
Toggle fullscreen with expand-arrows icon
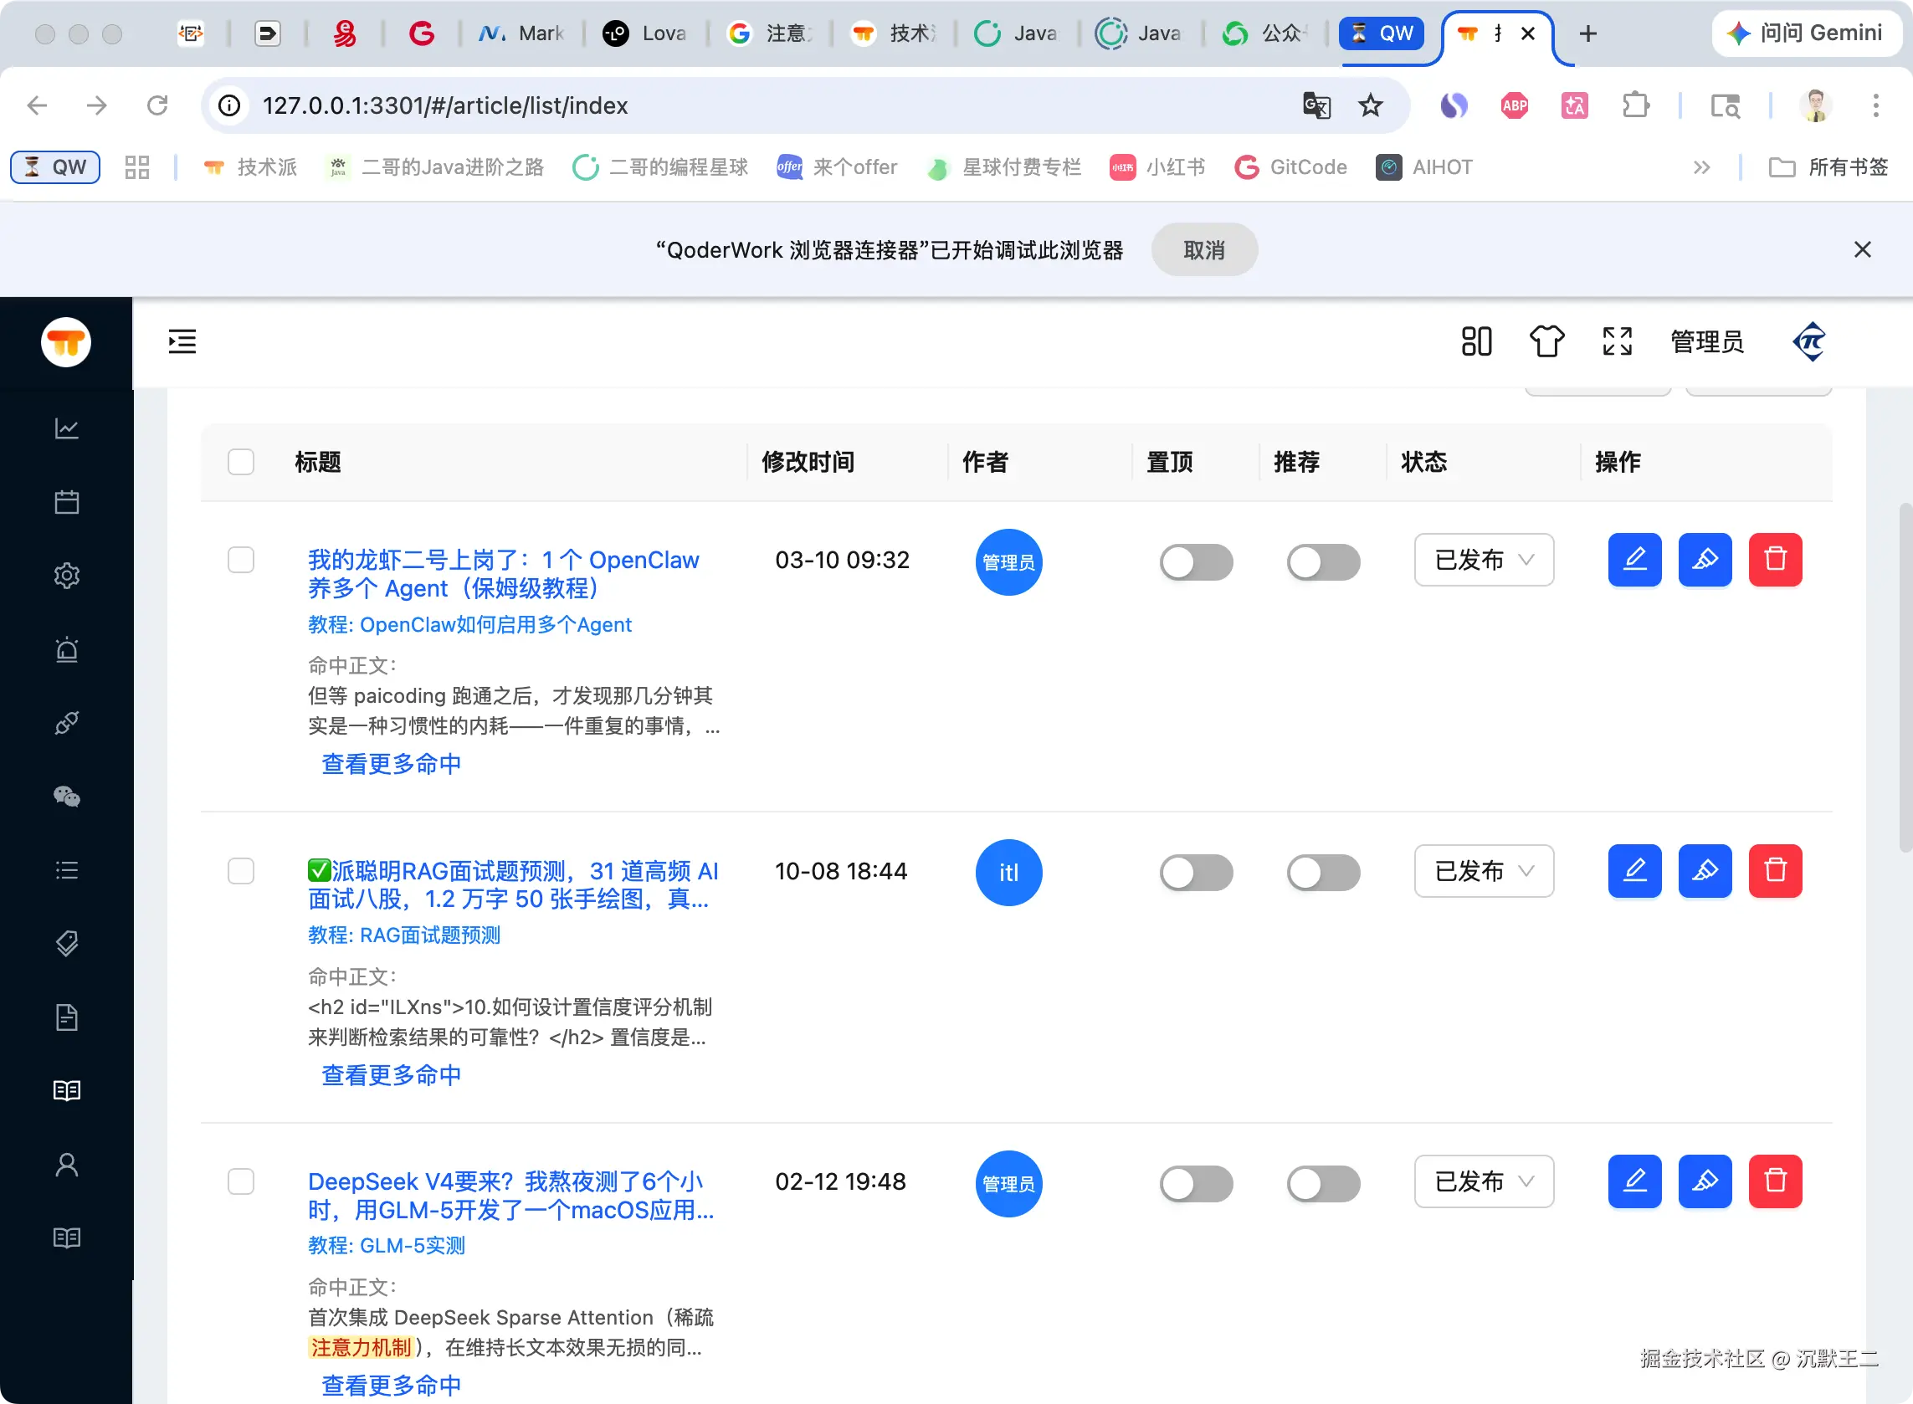[1618, 341]
